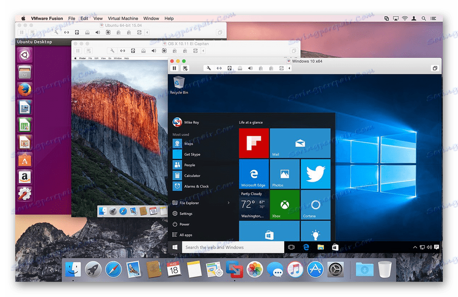The height and width of the screenshot is (297, 458).
Task: Open Task View on Windows taskbar
Action: pos(291,247)
